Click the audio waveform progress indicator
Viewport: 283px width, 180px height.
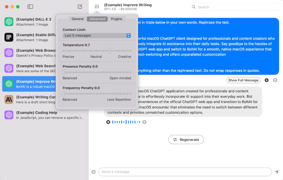[x=126, y=122]
